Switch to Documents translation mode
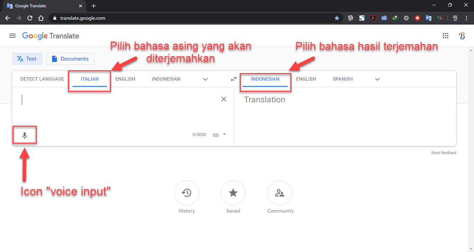Screen dimensions: 474x252 click(70, 59)
